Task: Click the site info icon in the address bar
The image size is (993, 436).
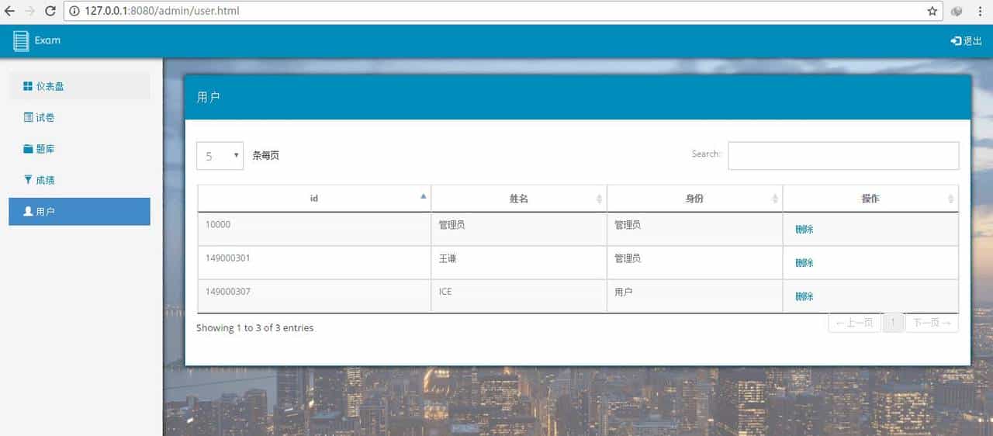Action: (x=74, y=11)
